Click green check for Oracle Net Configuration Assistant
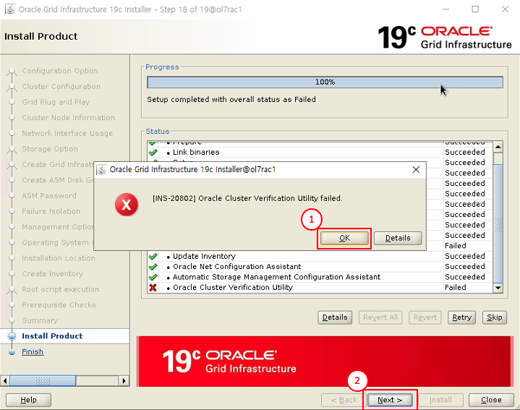This screenshot has width=520, height=410. pyautogui.click(x=153, y=267)
